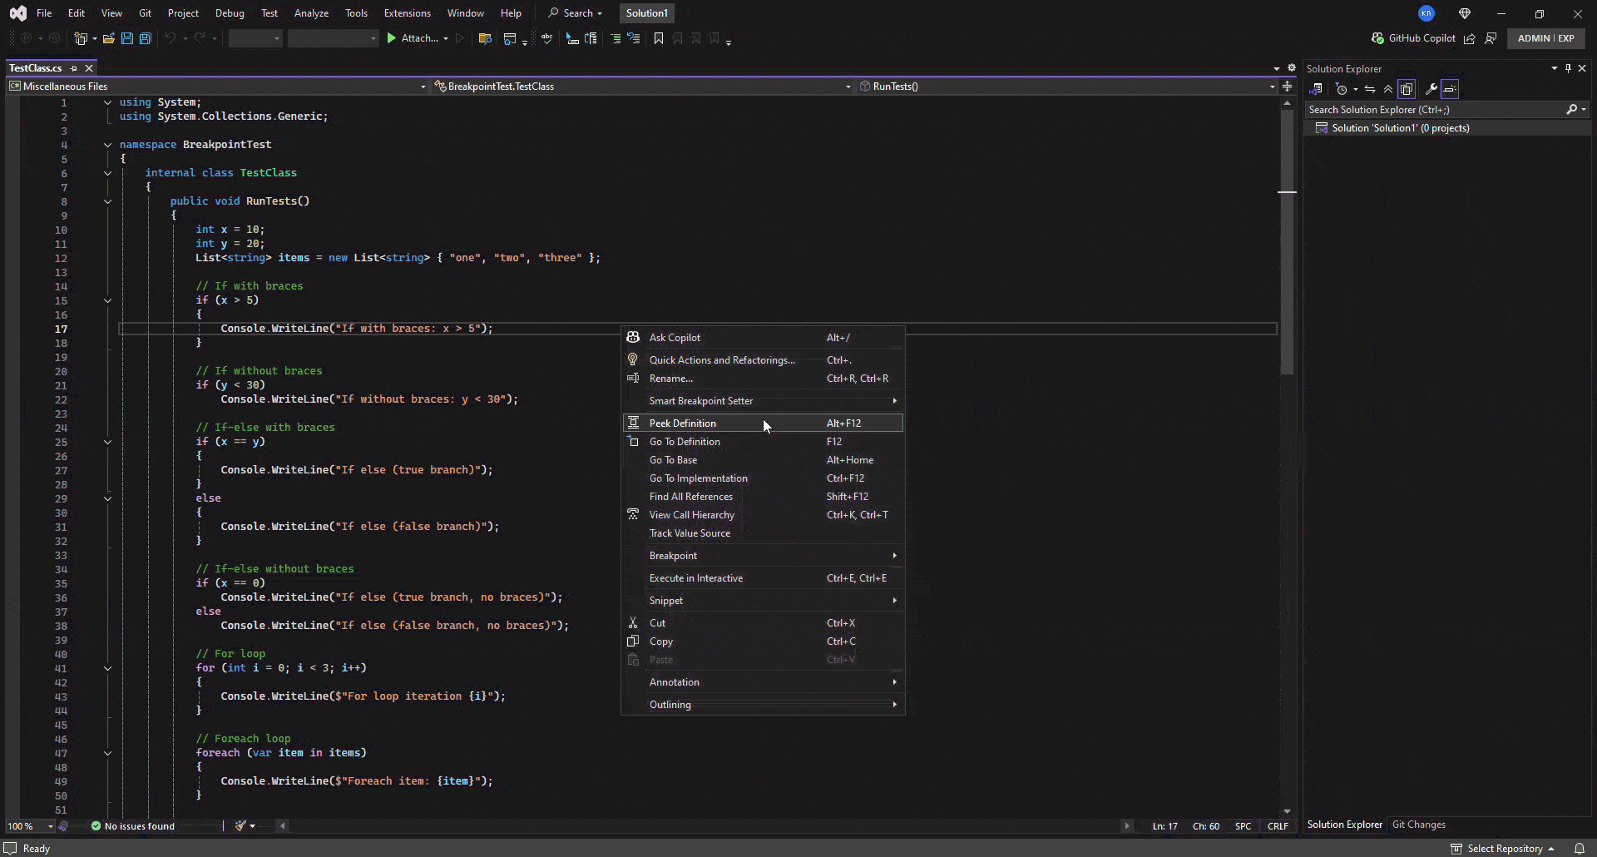
Task: Open the RunTests() member dropdown
Action: coord(1067,87)
